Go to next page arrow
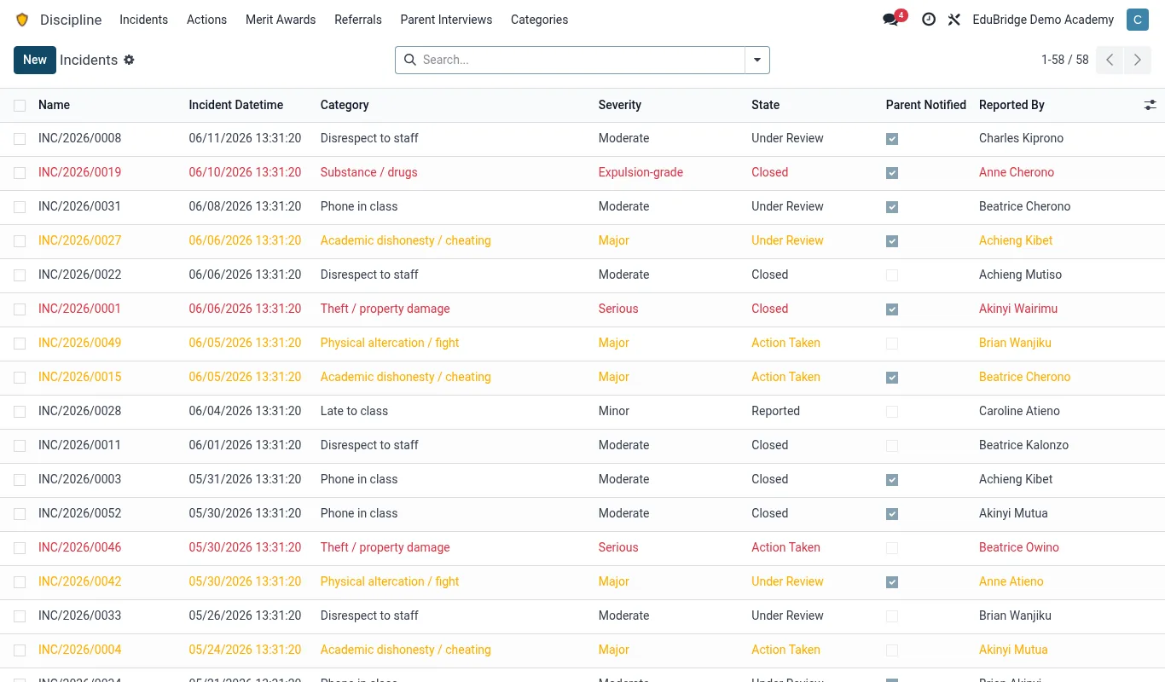Image resolution: width=1165 pixels, height=682 pixels. (x=1138, y=60)
